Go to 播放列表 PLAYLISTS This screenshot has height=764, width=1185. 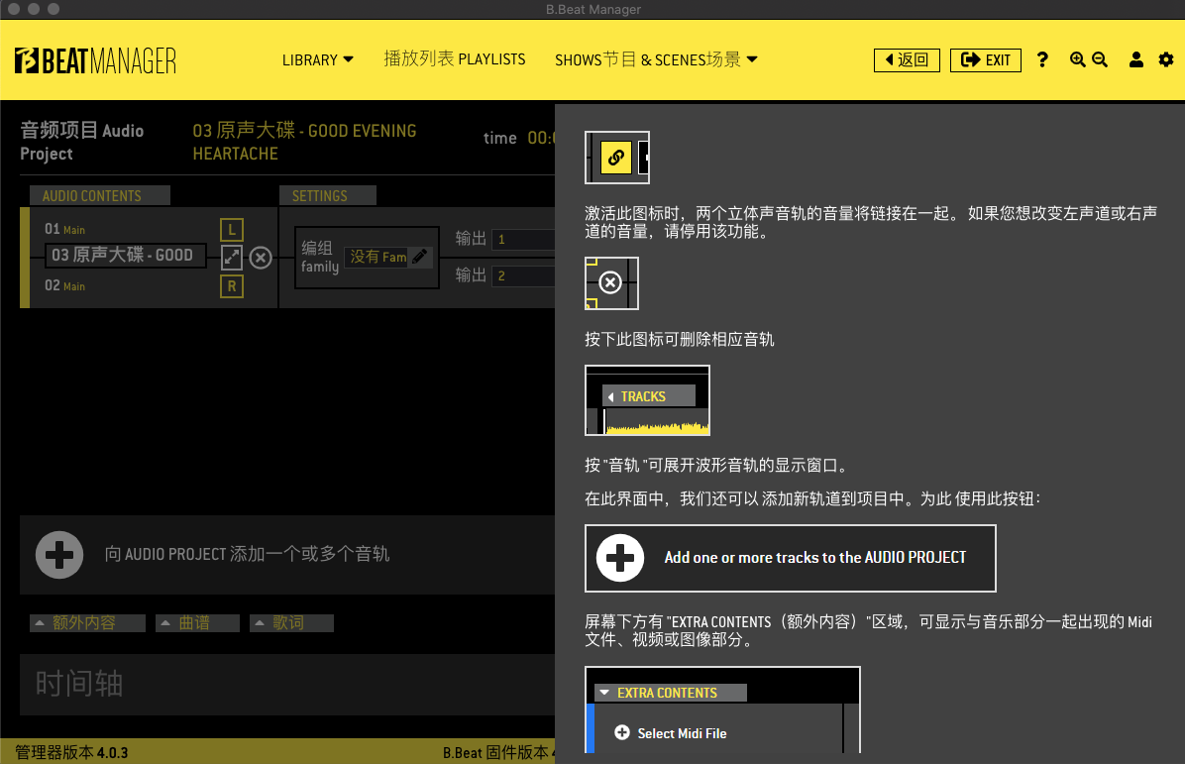[454, 58]
